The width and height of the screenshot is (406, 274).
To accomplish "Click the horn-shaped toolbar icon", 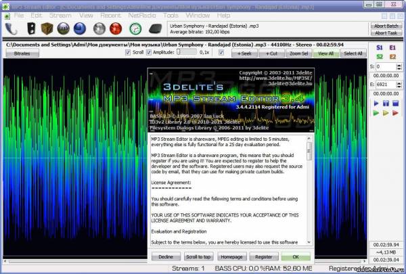I will click(x=11, y=28).
